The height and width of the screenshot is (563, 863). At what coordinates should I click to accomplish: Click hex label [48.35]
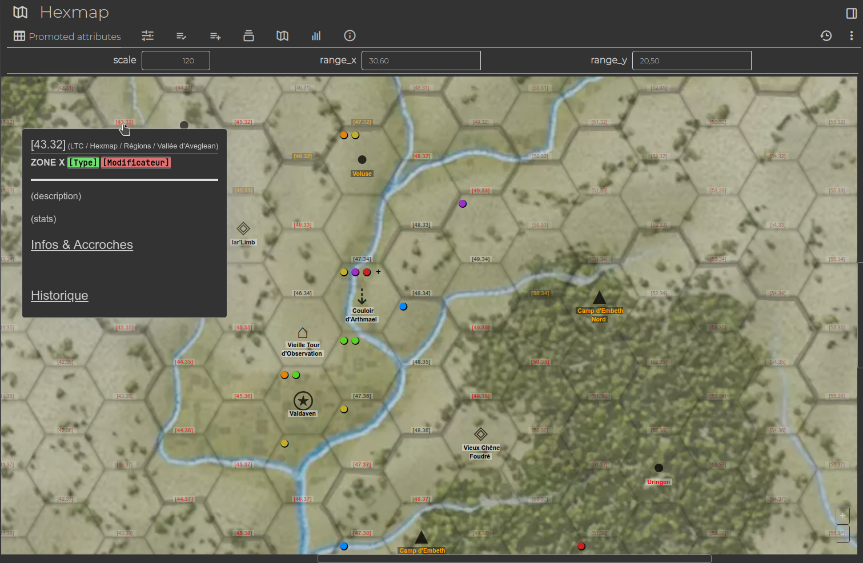422,362
